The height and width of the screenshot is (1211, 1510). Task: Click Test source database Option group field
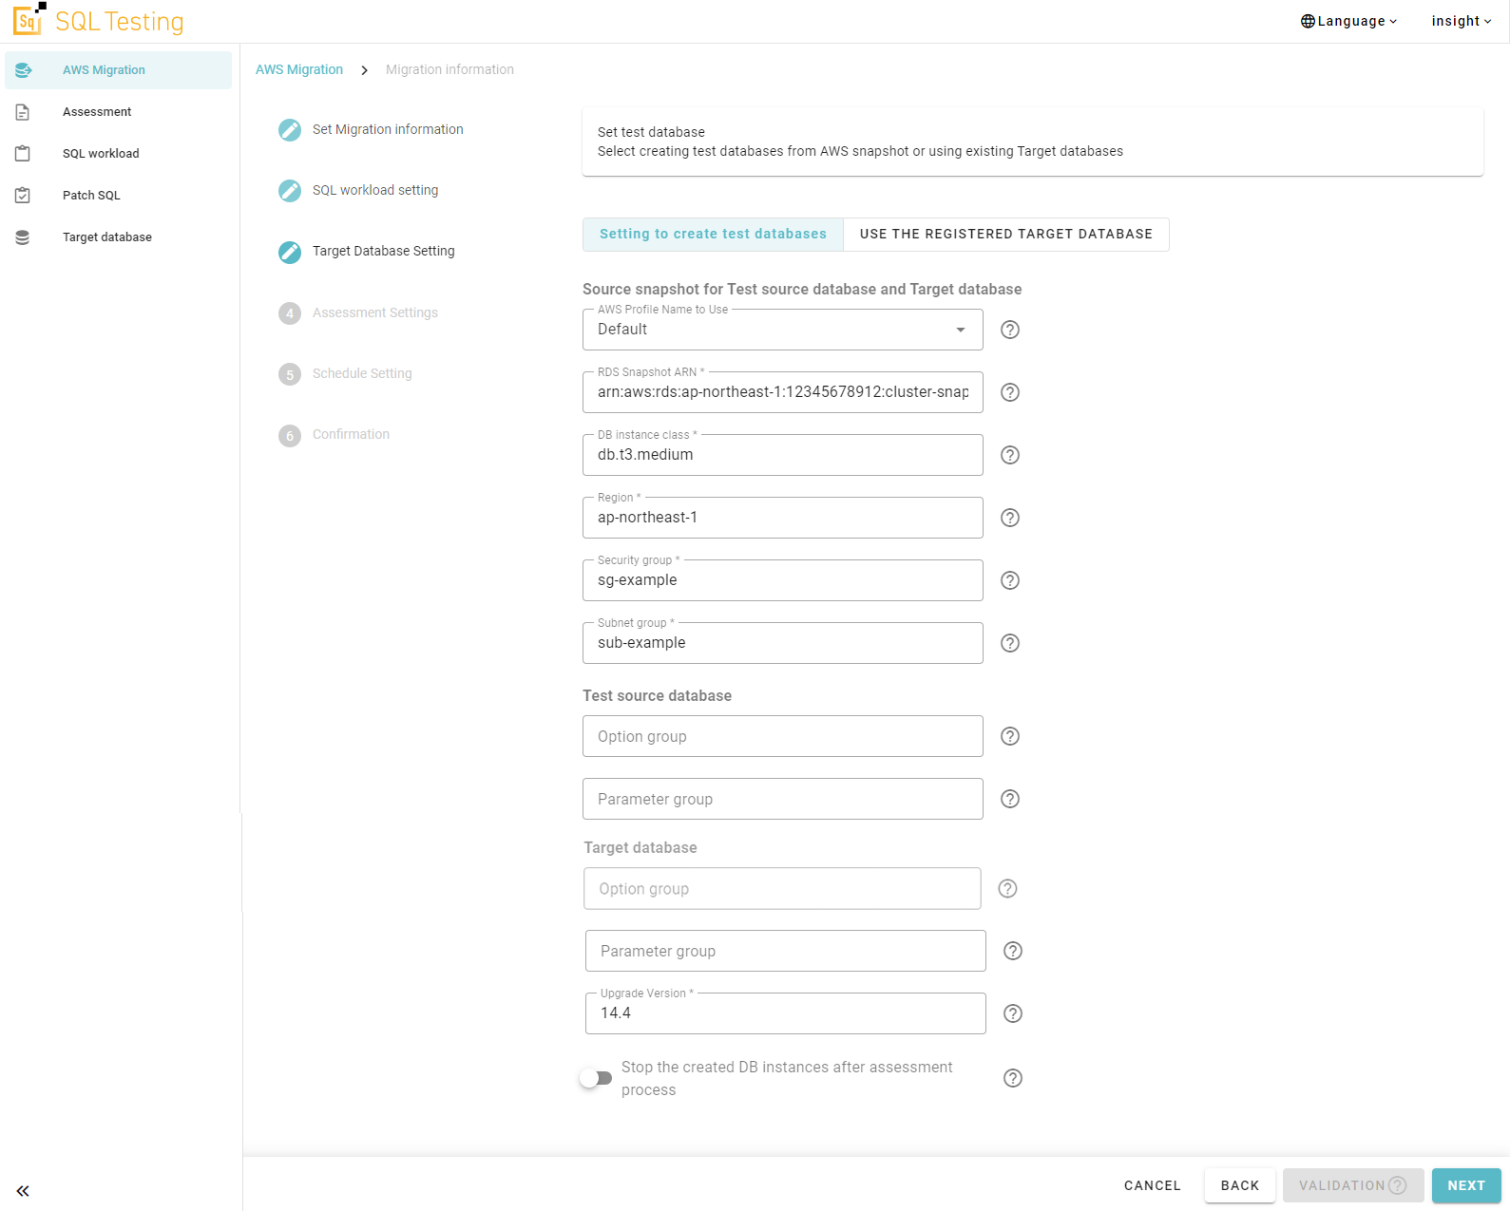click(783, 736)
